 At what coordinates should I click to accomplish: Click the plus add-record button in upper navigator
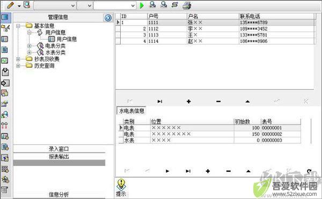click(188, 101)
